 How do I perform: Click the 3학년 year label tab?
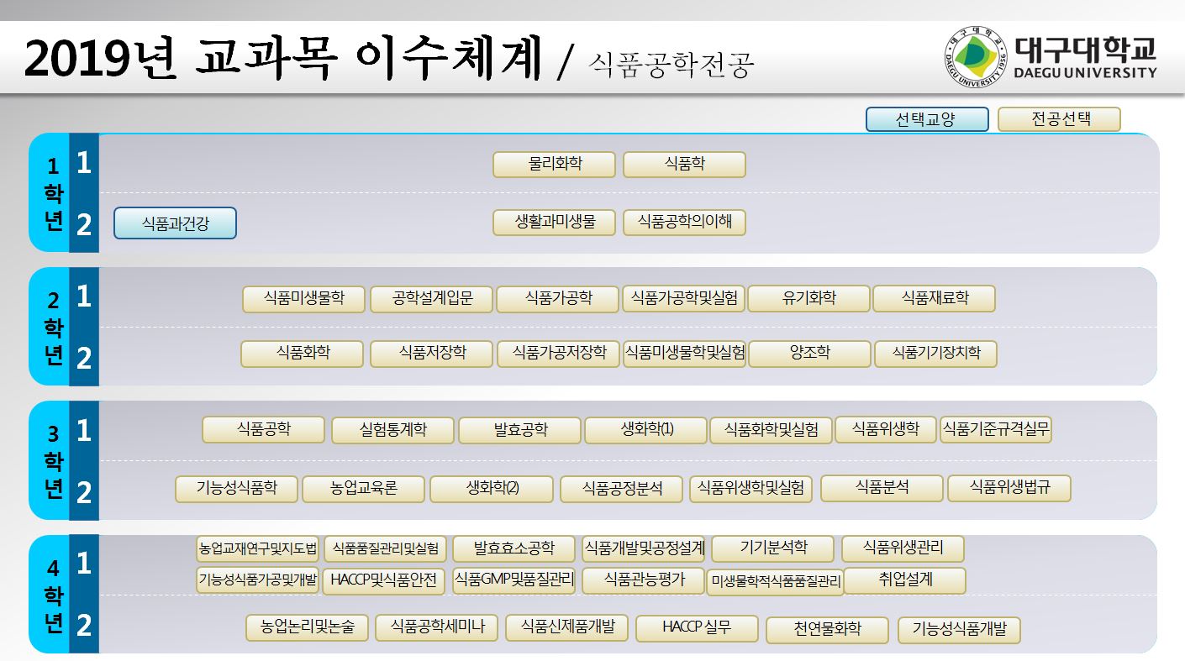point(52,460)
